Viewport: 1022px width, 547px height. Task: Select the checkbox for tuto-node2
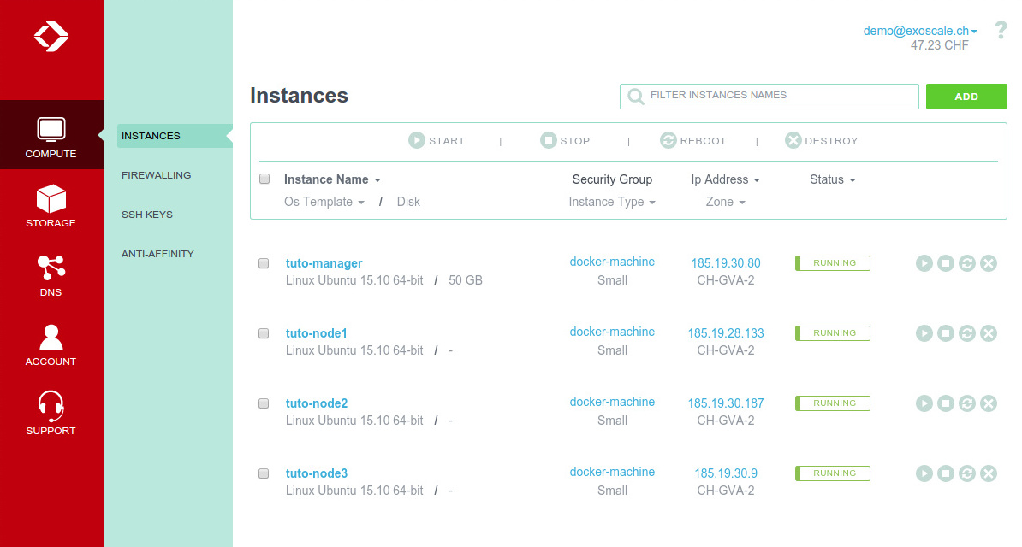(x=264, y=403)
